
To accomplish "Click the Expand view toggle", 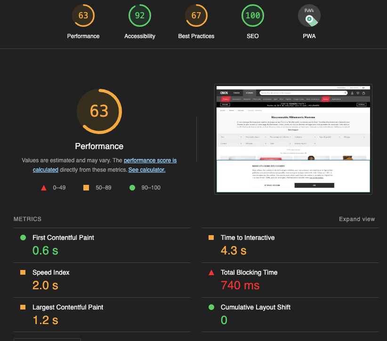I will click(x=357, y=219).
